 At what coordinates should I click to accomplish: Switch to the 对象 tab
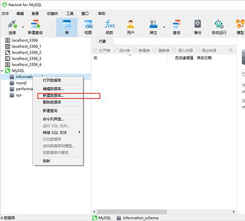point(102,41)
